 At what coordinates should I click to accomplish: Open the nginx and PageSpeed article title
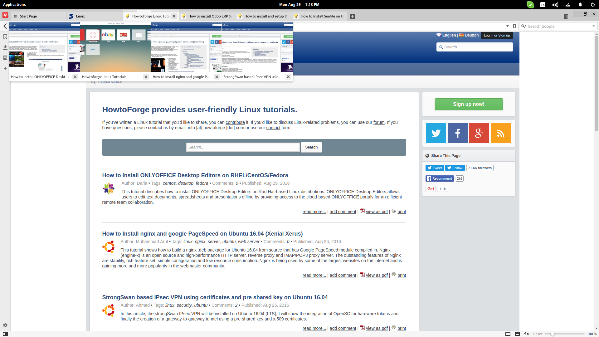pos(202,234)
